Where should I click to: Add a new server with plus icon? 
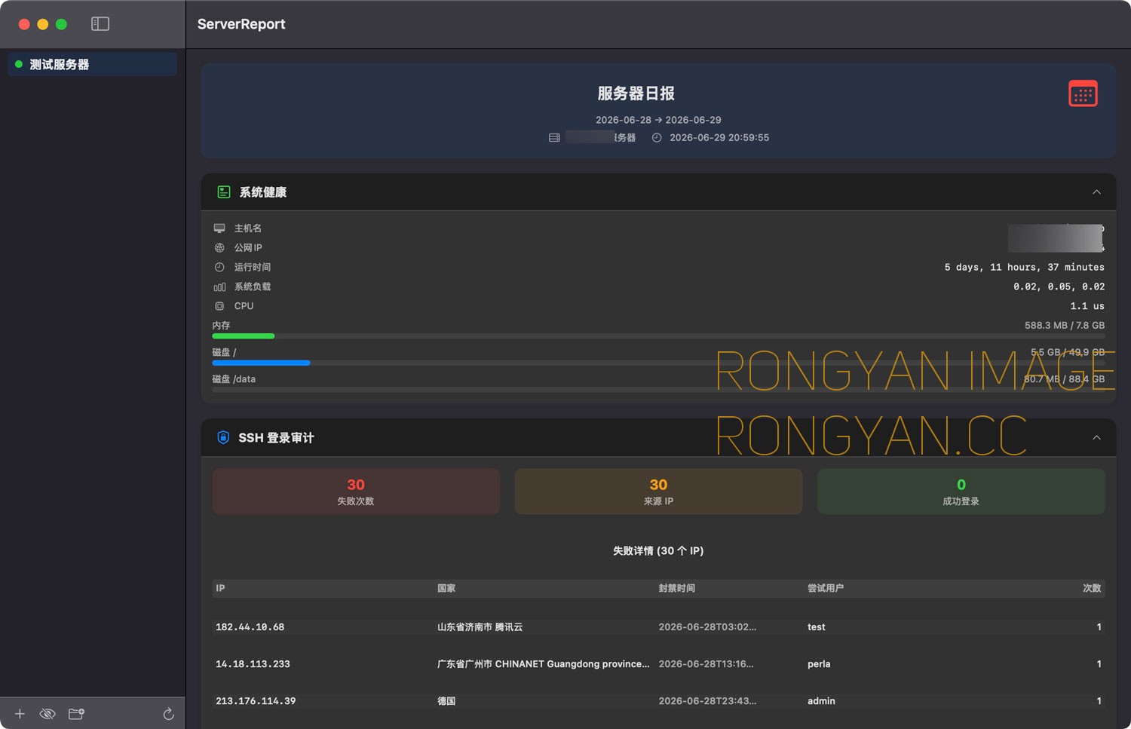[x=20, y=714]
